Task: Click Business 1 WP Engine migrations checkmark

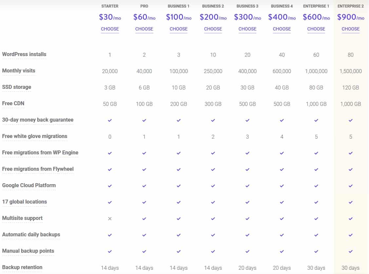Action: pos(178,153)
